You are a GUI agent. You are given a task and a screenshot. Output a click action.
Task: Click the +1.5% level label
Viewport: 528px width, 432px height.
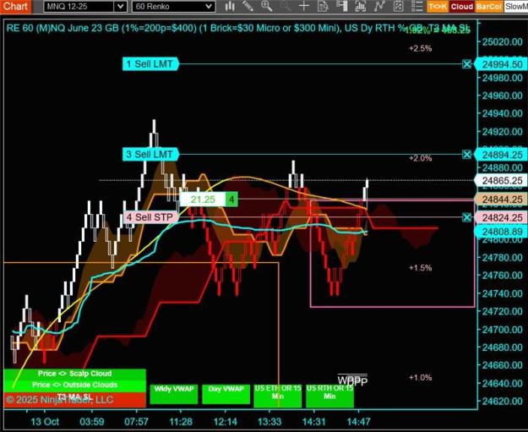[x=420, y=268]
